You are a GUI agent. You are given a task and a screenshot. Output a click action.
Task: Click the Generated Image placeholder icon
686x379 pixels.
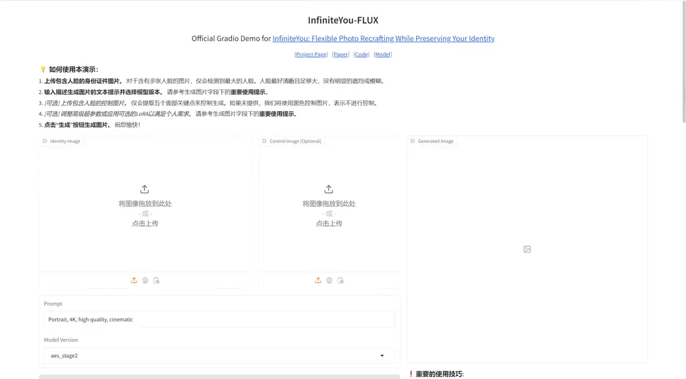(527, 249)
